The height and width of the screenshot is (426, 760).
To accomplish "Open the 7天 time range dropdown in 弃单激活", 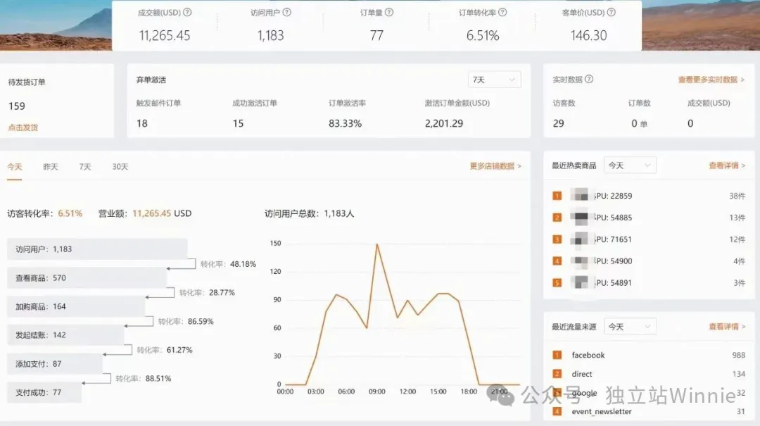I will coord(494,79).
